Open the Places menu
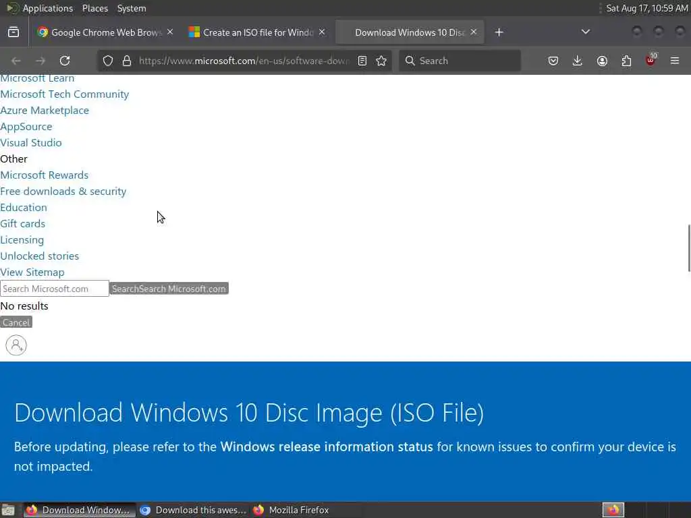The height and width of the screenshot is (518, 691). point(95,8)
